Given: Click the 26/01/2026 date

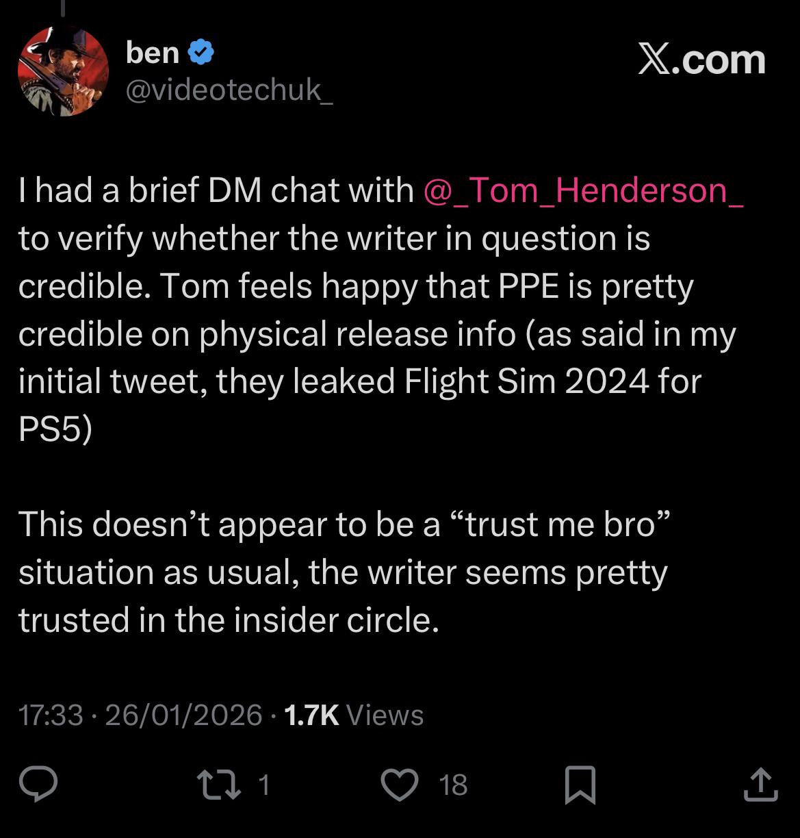Looking at the screenshot, I should coord(183,715).
